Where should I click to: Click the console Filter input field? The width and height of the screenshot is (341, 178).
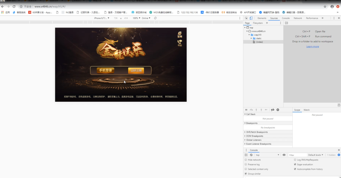(x=297, y=155)
